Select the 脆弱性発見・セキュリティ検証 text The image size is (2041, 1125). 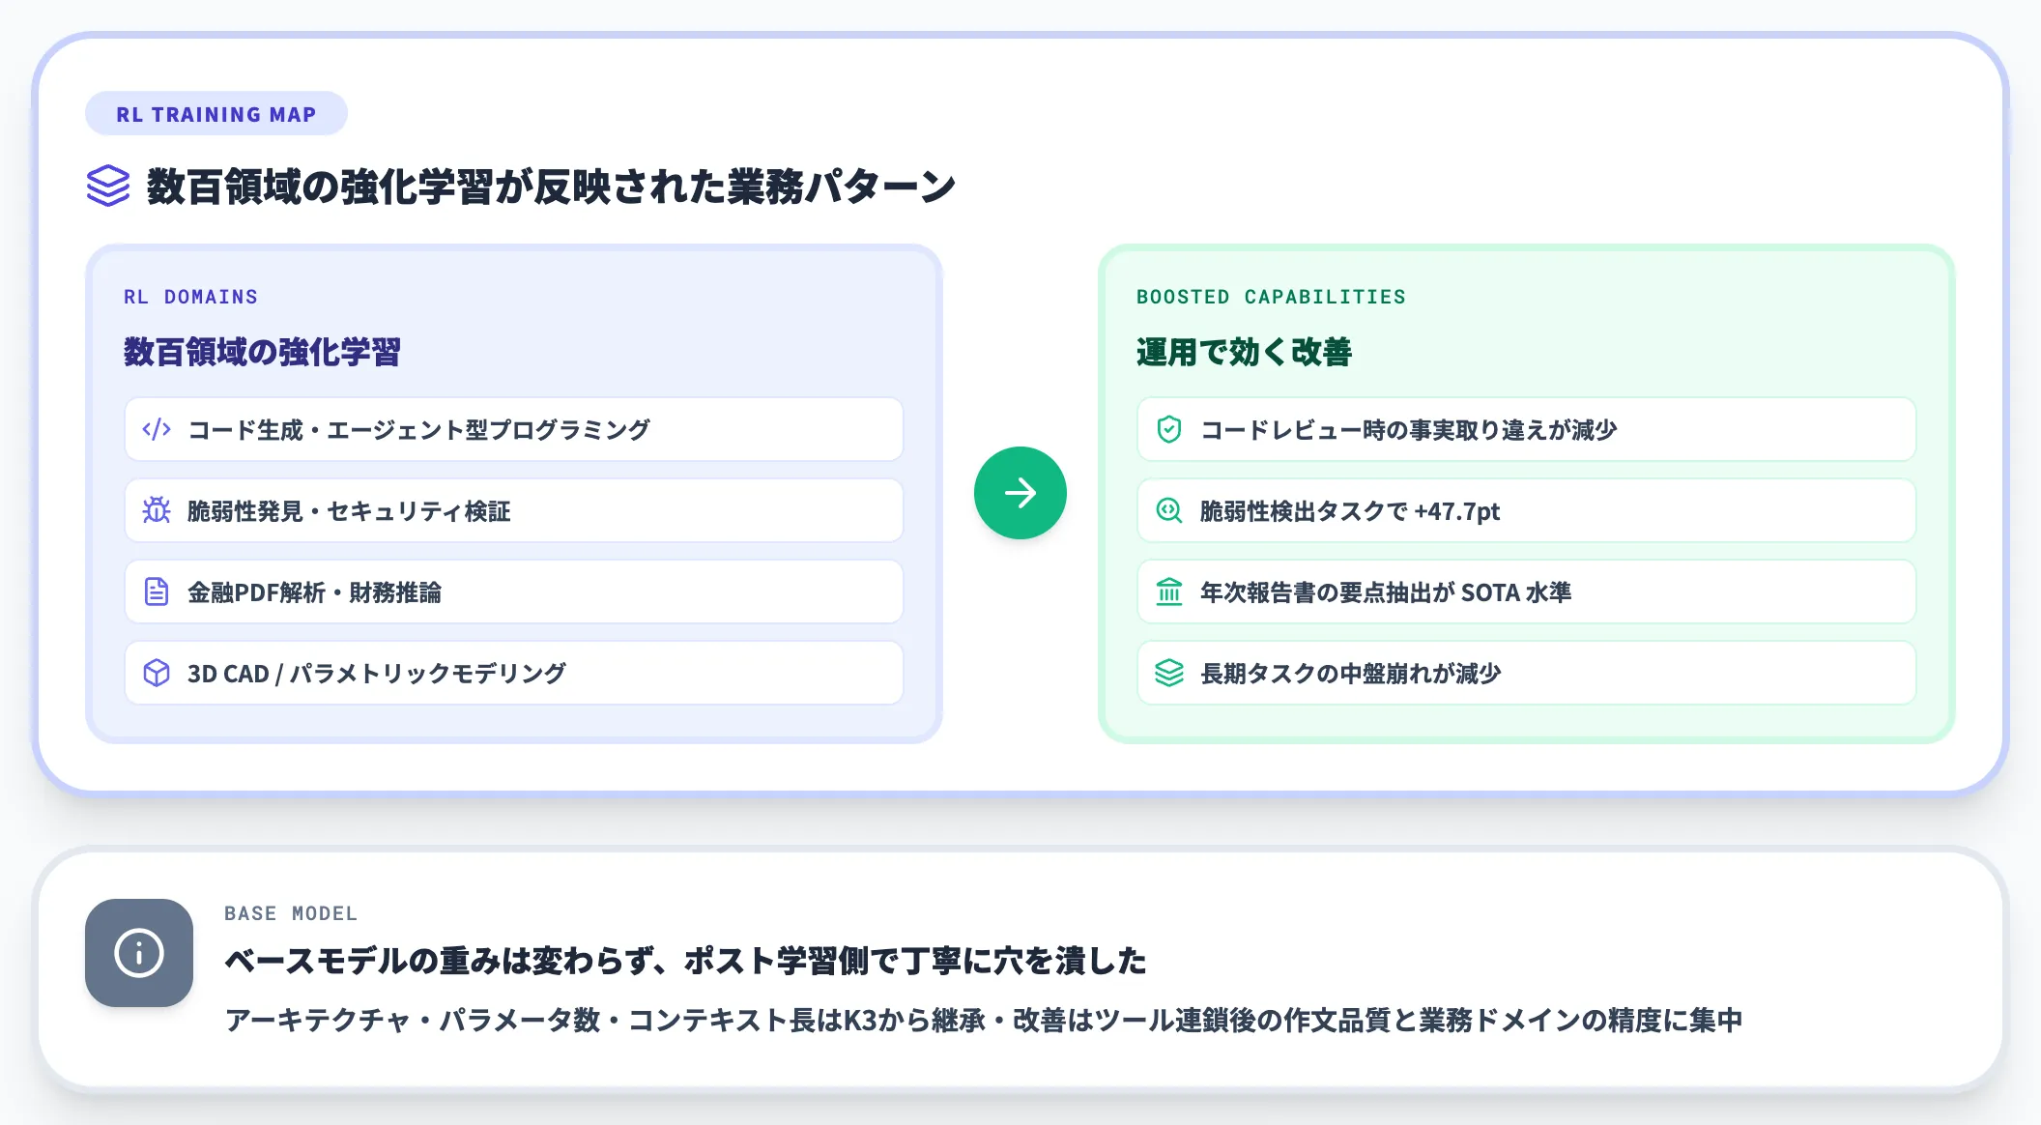(349, 510)
